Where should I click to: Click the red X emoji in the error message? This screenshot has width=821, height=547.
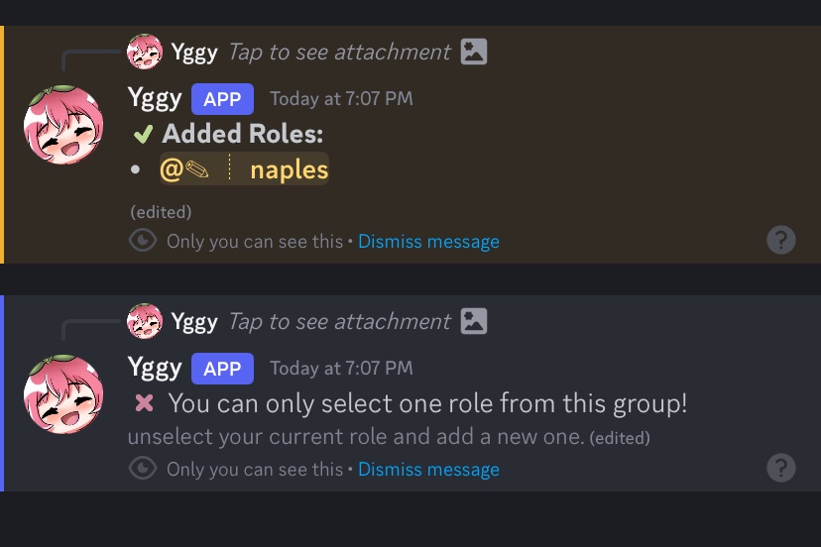click(x=144, y=403)
